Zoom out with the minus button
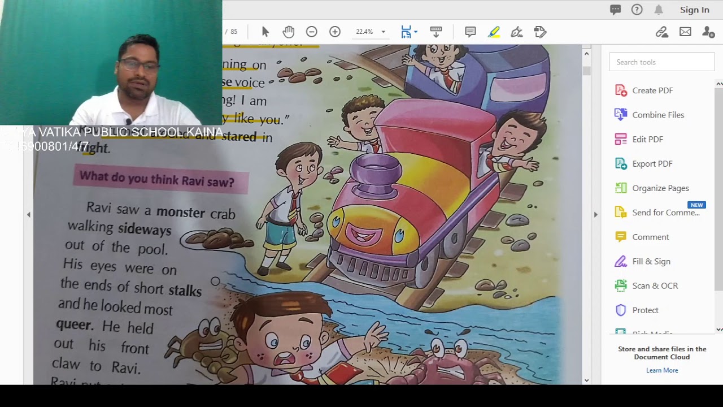 pyautogui.click(x=311, y=32)
